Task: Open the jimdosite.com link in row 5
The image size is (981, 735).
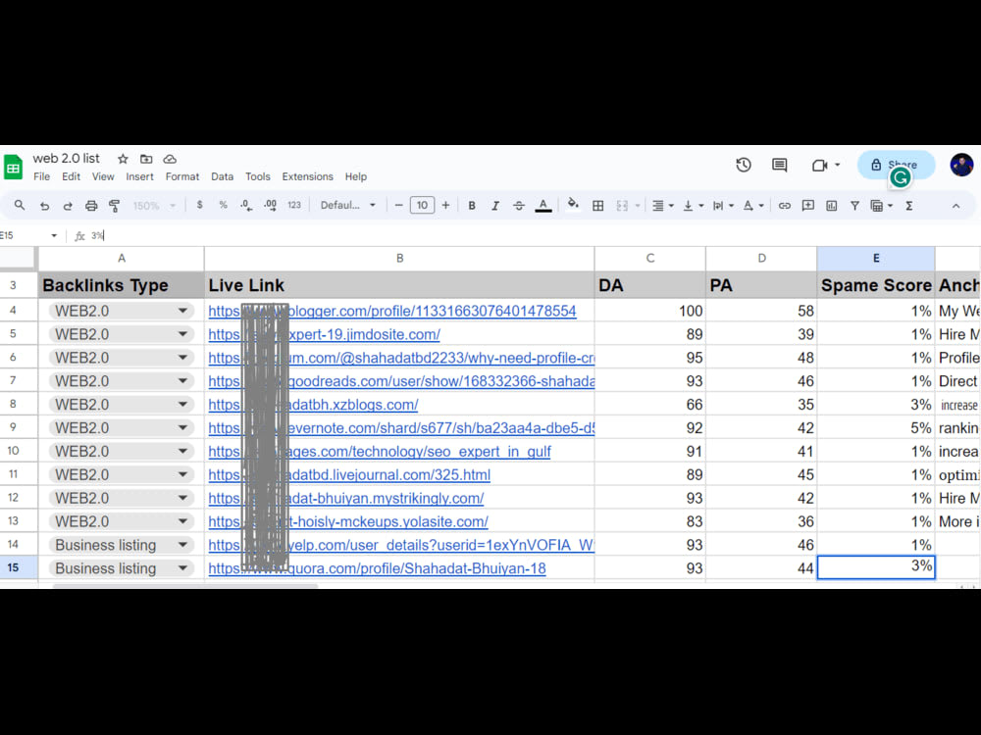Action: coord(324,334)
